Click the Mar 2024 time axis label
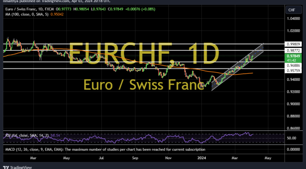 coord(235,158)
